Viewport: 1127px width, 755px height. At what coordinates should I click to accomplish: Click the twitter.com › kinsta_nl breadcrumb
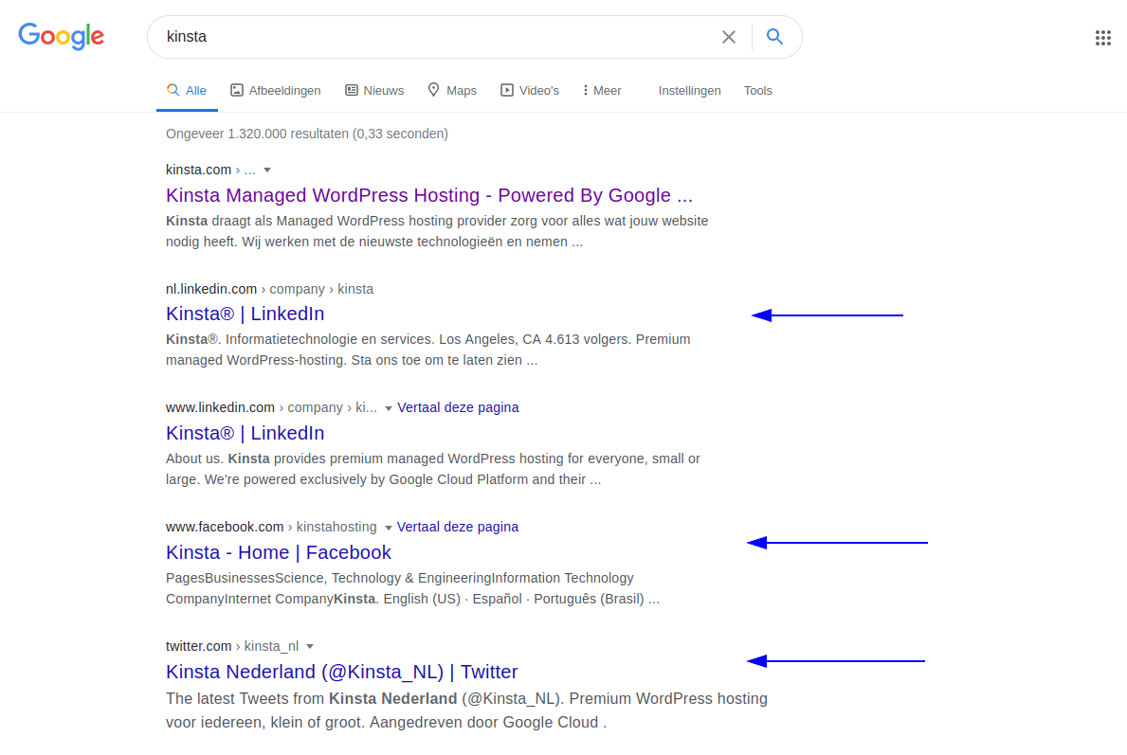coord(232,646)
